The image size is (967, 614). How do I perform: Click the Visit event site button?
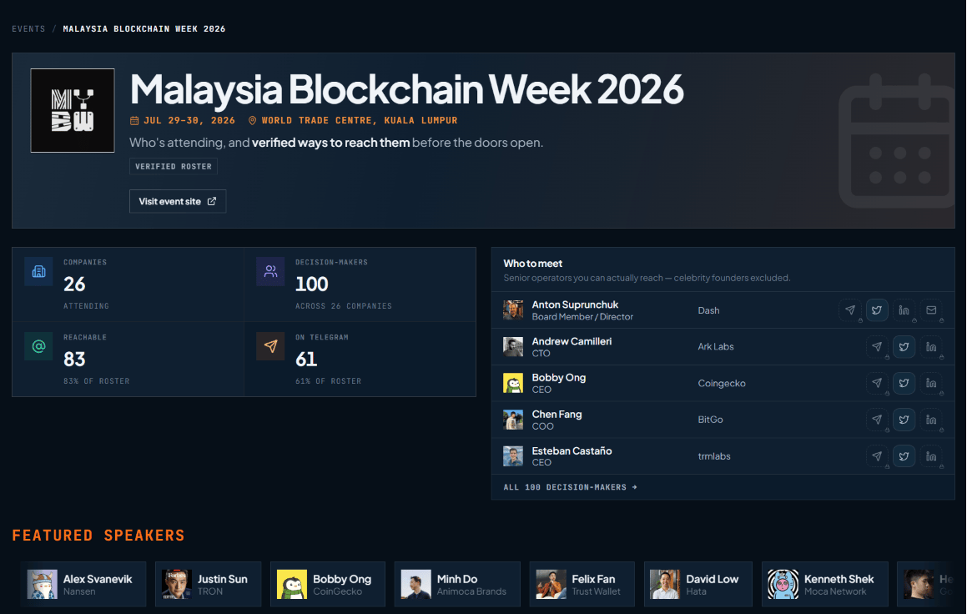[x=178, y=202]
